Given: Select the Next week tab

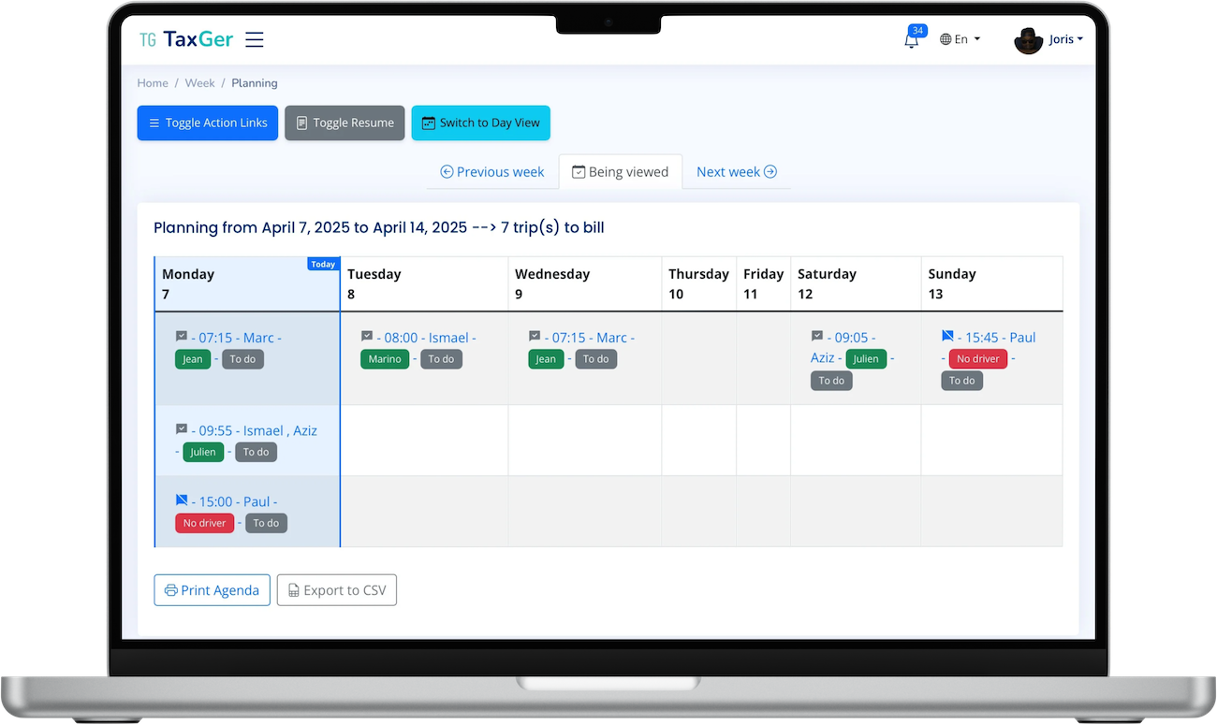Looking at the screenshot, I should (x=736, y=172).
